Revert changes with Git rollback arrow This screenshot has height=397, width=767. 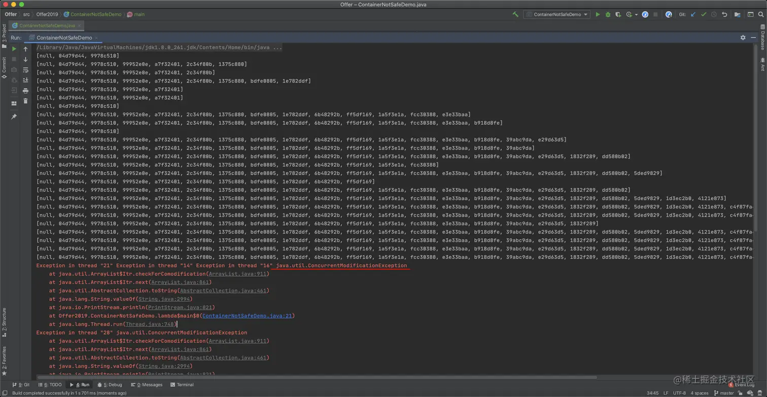pos(724,15)
